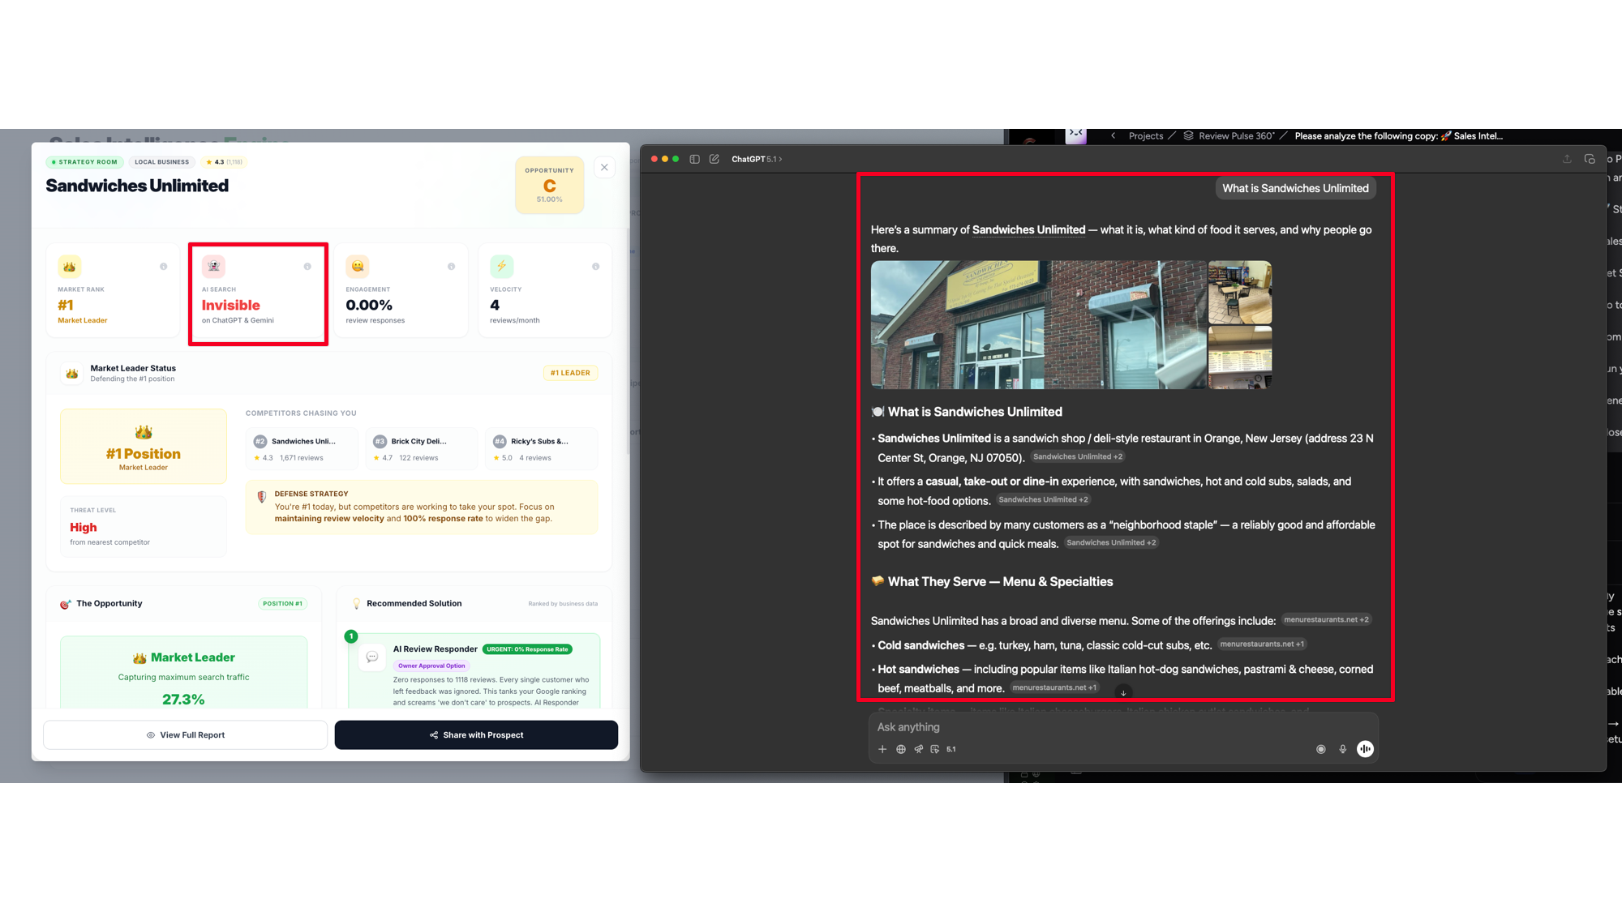Click the 'menurestaurants.net +2' citation chip
This screenshot has width=1622, height=912.
click(x=1326, y=620)
